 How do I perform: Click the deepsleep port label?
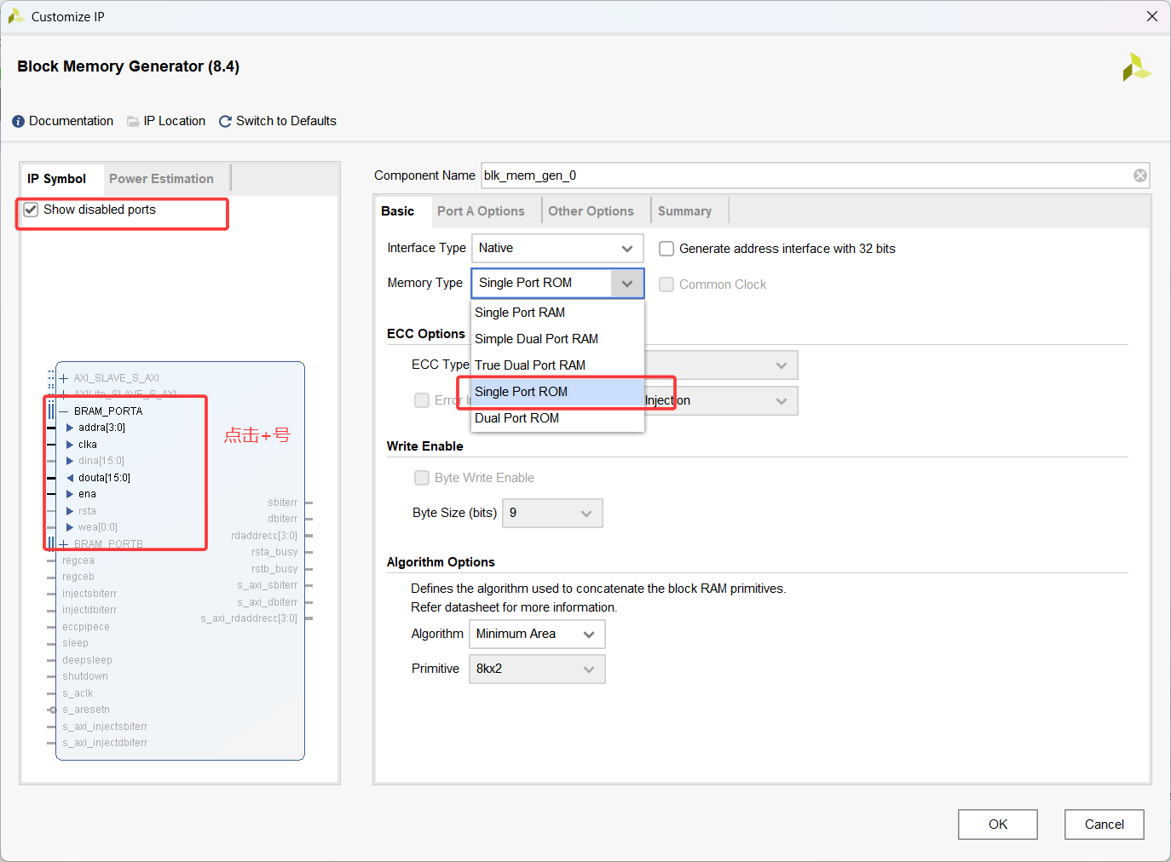pos(87,660)
